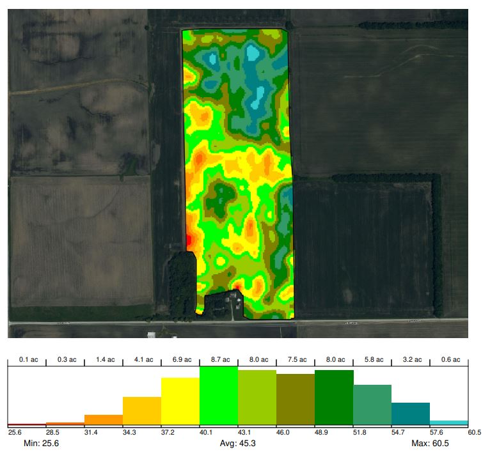
Task: Click the 28.5 axis value
Action: click(52, 432)
